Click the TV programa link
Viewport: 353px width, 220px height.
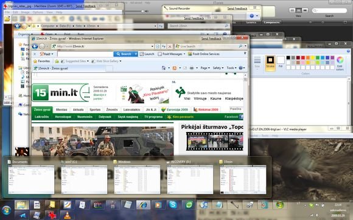153,117
